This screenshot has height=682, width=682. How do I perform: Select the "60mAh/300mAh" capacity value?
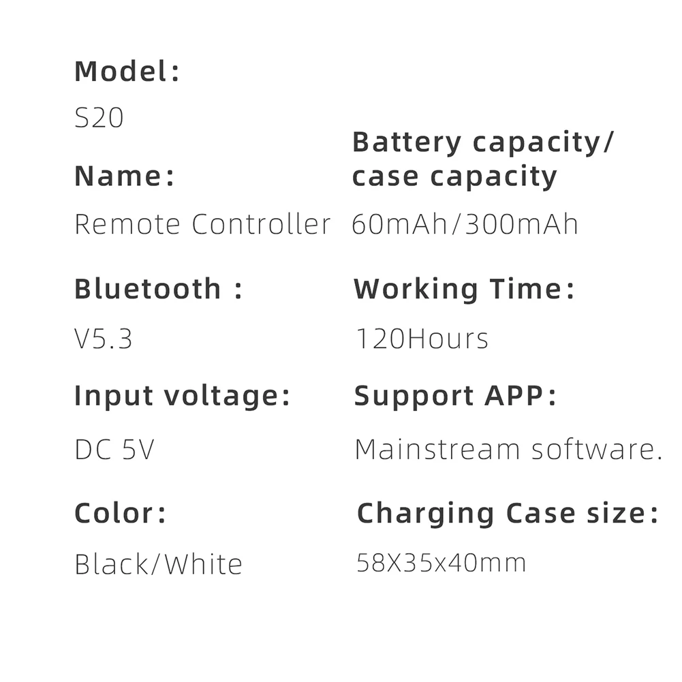[465, 224]
